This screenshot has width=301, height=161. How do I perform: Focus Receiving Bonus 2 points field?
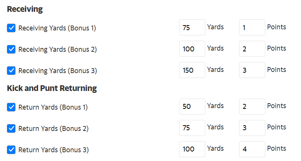pyautogui.click(x=252, y=49)
